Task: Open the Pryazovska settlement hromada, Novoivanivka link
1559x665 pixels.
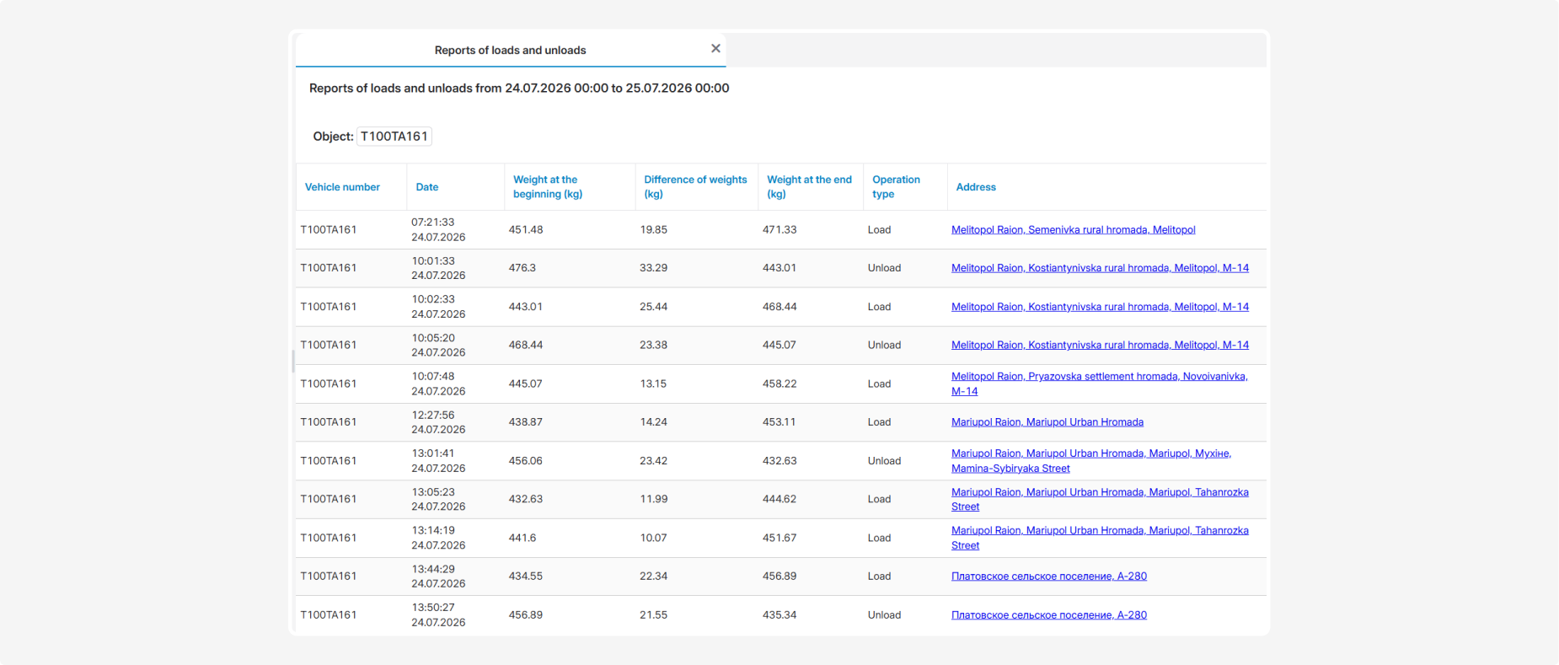Action: click(x=1099, y=383)
